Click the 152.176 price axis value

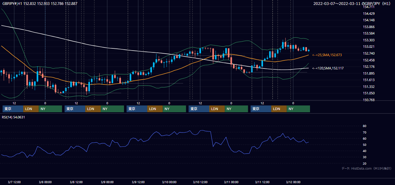[368, 67]
